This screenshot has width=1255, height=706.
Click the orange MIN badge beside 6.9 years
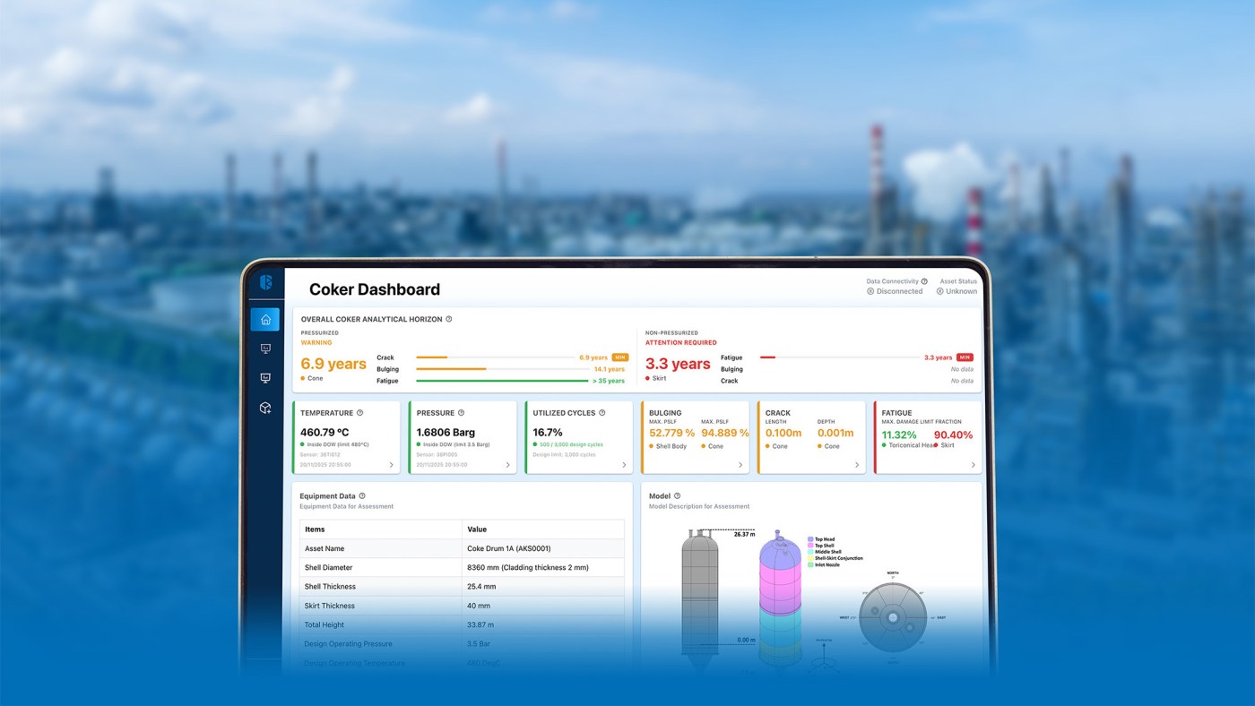tap(619, 357)
